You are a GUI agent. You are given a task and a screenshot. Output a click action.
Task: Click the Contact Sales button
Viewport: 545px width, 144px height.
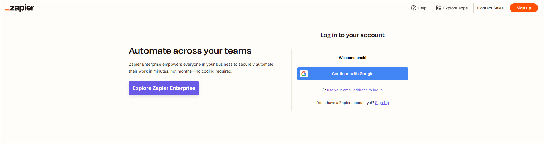click(x=490, y=8)
